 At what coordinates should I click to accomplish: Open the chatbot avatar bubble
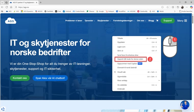(185, 105)
